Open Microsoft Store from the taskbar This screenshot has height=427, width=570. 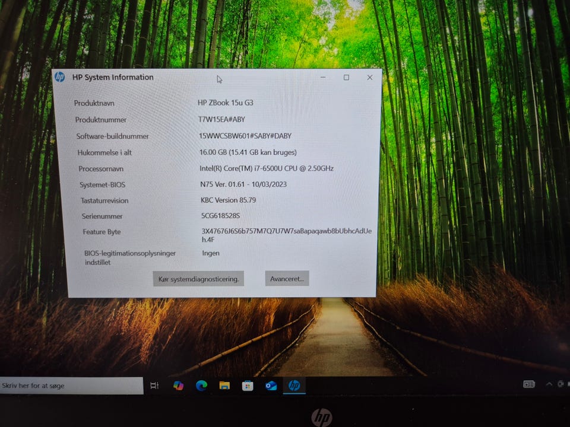point(248,385)
